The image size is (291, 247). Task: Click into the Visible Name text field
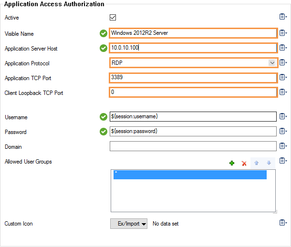193,33
